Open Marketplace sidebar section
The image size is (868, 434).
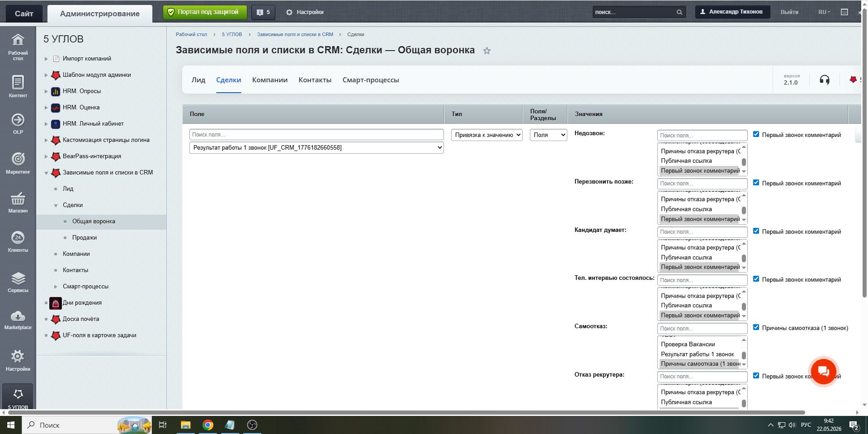18,320
